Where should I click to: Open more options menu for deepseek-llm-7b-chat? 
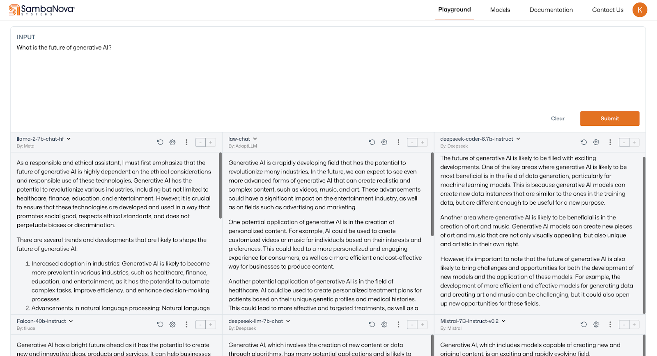[x=398, y=324]
